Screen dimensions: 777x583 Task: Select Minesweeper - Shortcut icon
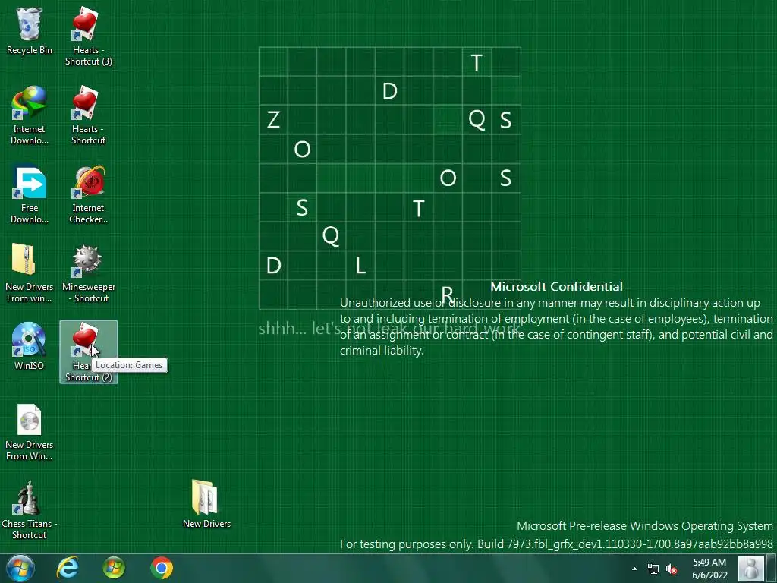click(x=88, y=273)
